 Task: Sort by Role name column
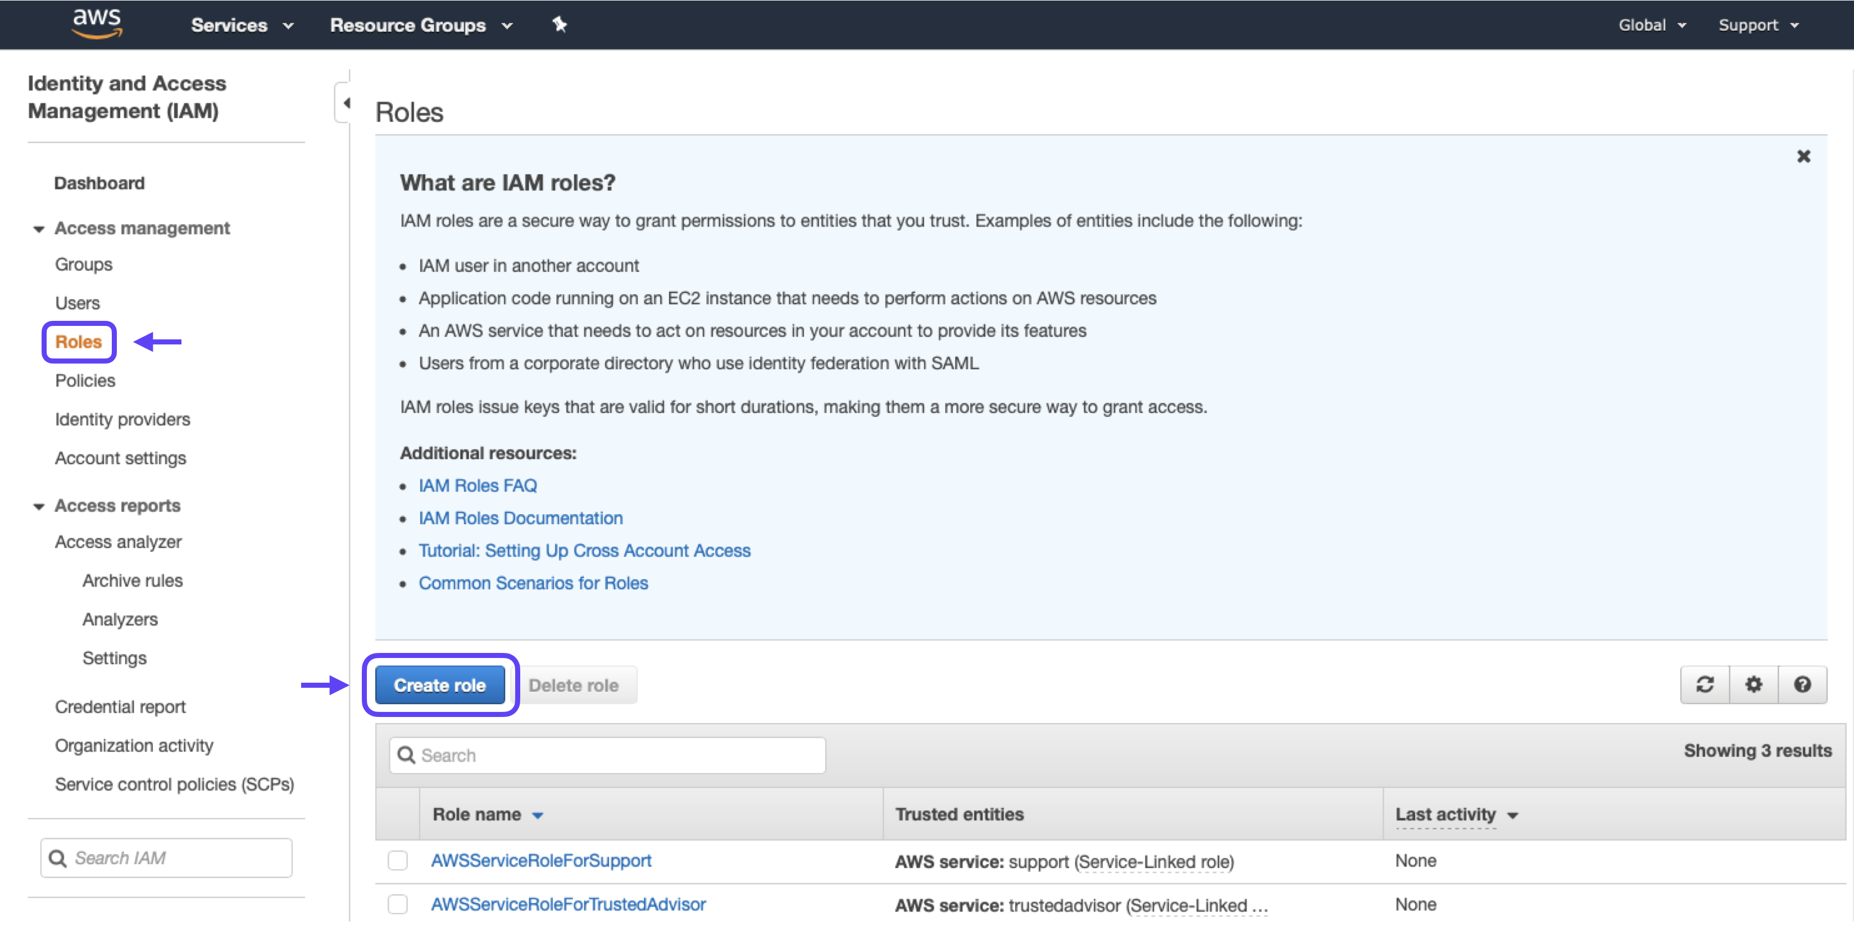pos(487,815)
